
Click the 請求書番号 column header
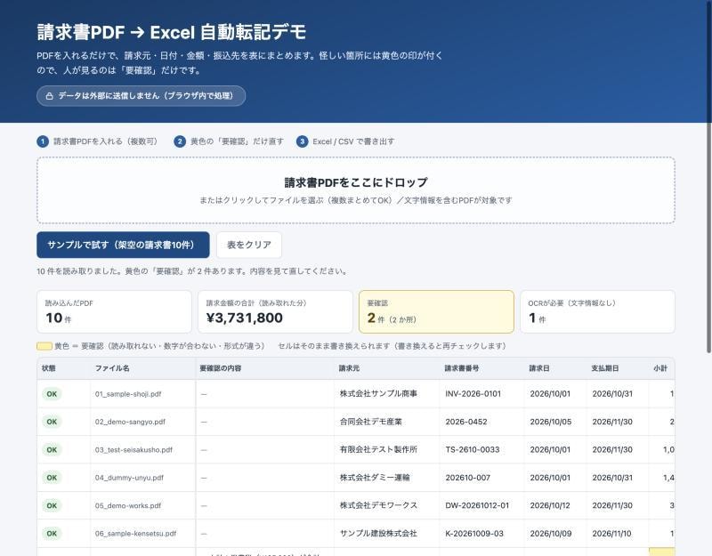481,368
